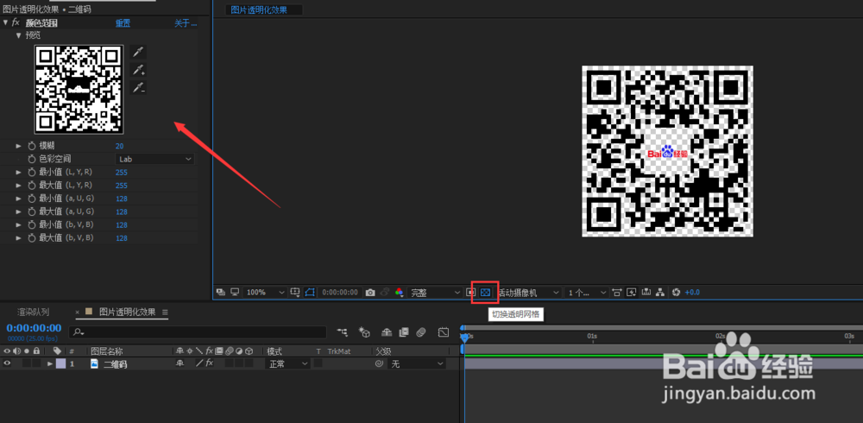Select the key color eyedropper tool
The image size is (863, 423).
(139, 53)
